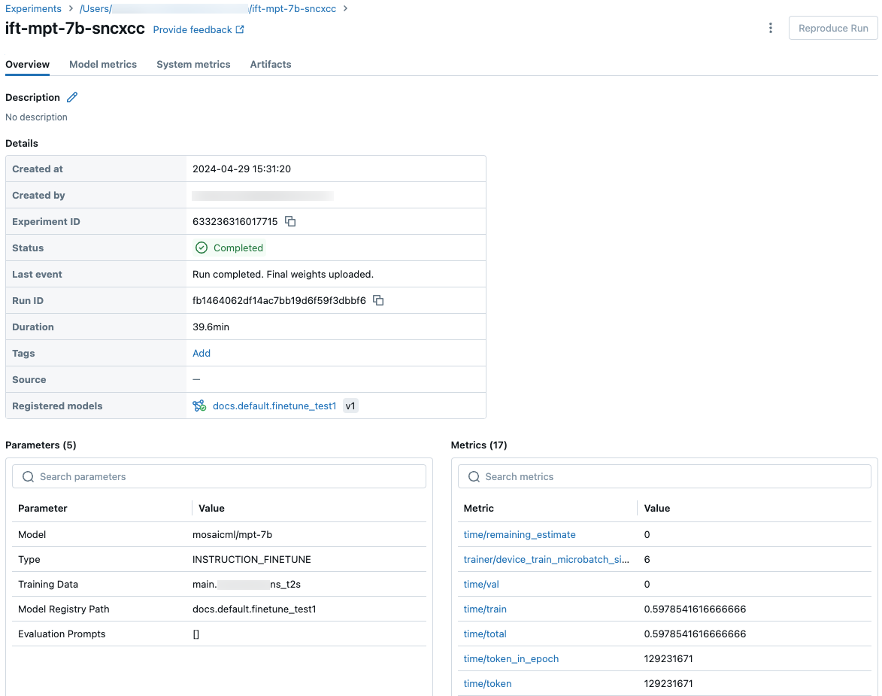Go to the Artifacts tab
Viewport: 882px width, 696px height.
[x=271, y=65]
